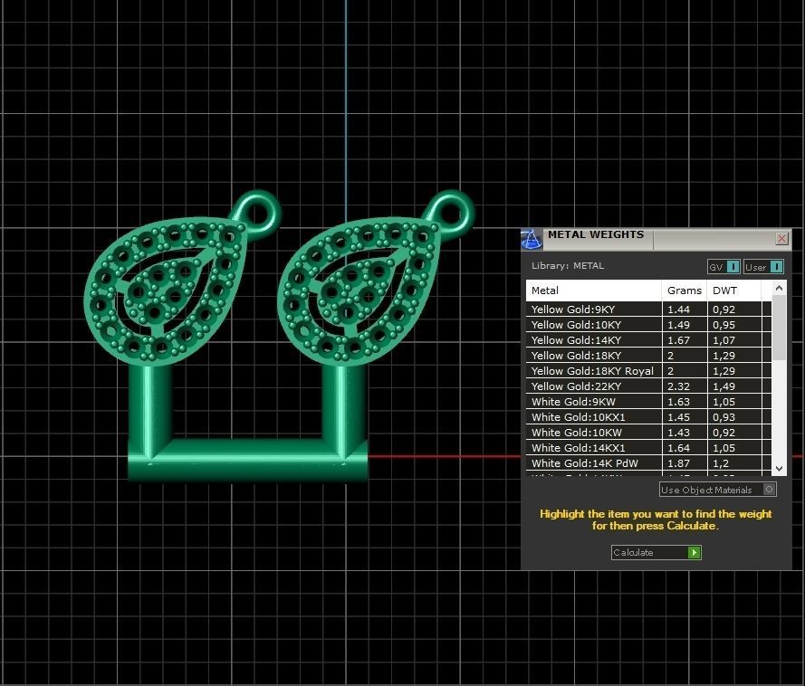
Task: Select Yellow Gold:18KY Royal row
Action: click(x=648, y=371)
